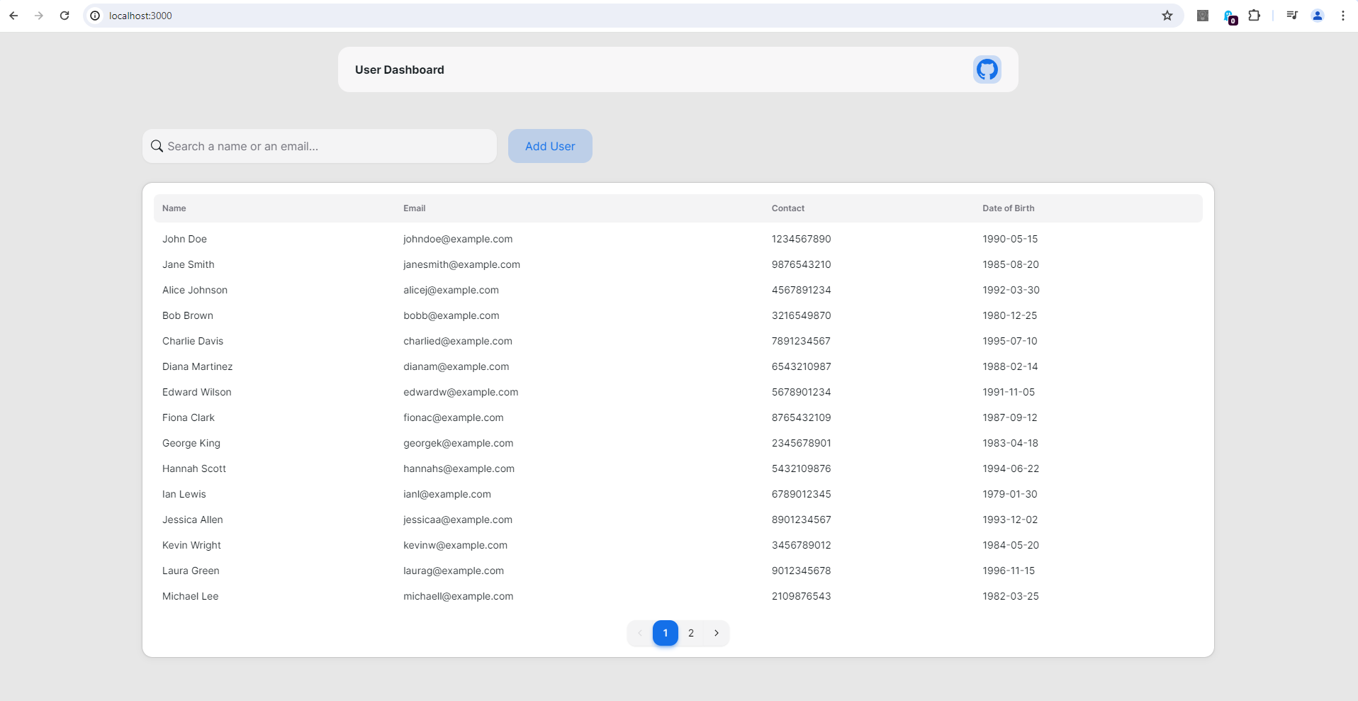Screen dimensions: 1358x701
Task: Click the previous page chevron
Action: (x=640, y=633)
